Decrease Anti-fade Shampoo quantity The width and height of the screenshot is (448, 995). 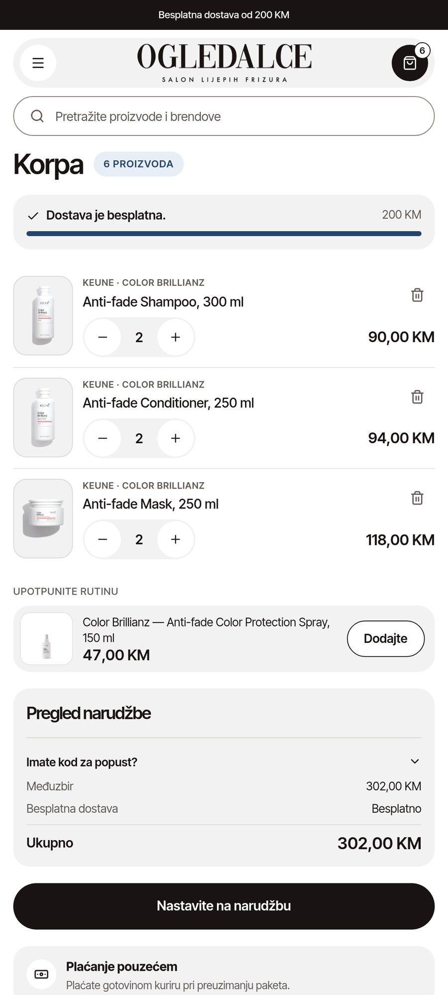click(103, 337)
